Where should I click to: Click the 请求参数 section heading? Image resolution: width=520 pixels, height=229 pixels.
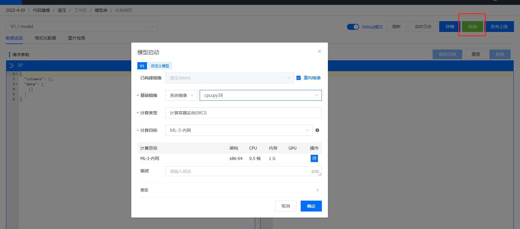[21, 55]
